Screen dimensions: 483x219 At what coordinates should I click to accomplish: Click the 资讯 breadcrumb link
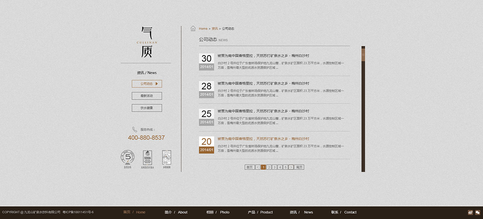pos(215,29)
